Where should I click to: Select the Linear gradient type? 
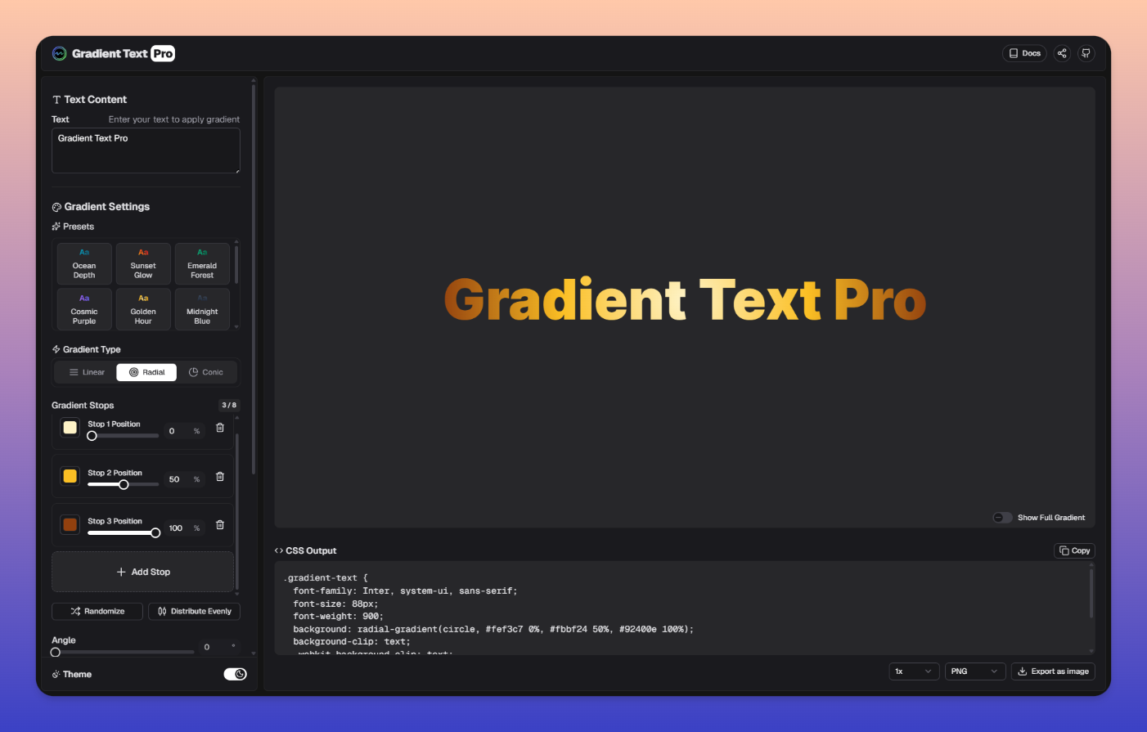click(x=87, y=372)
